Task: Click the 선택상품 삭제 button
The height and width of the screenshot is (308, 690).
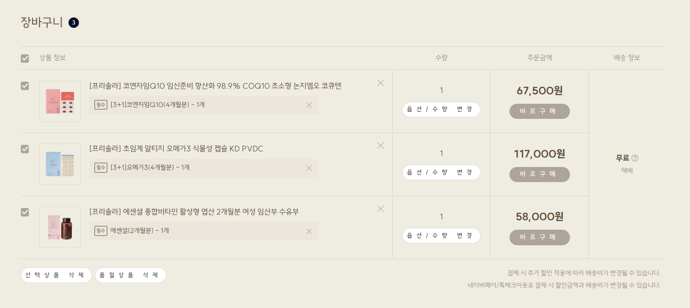Action: click(x=56, y=275)
